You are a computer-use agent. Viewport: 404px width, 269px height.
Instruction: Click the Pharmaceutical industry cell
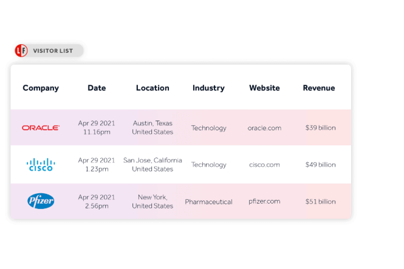209,202
